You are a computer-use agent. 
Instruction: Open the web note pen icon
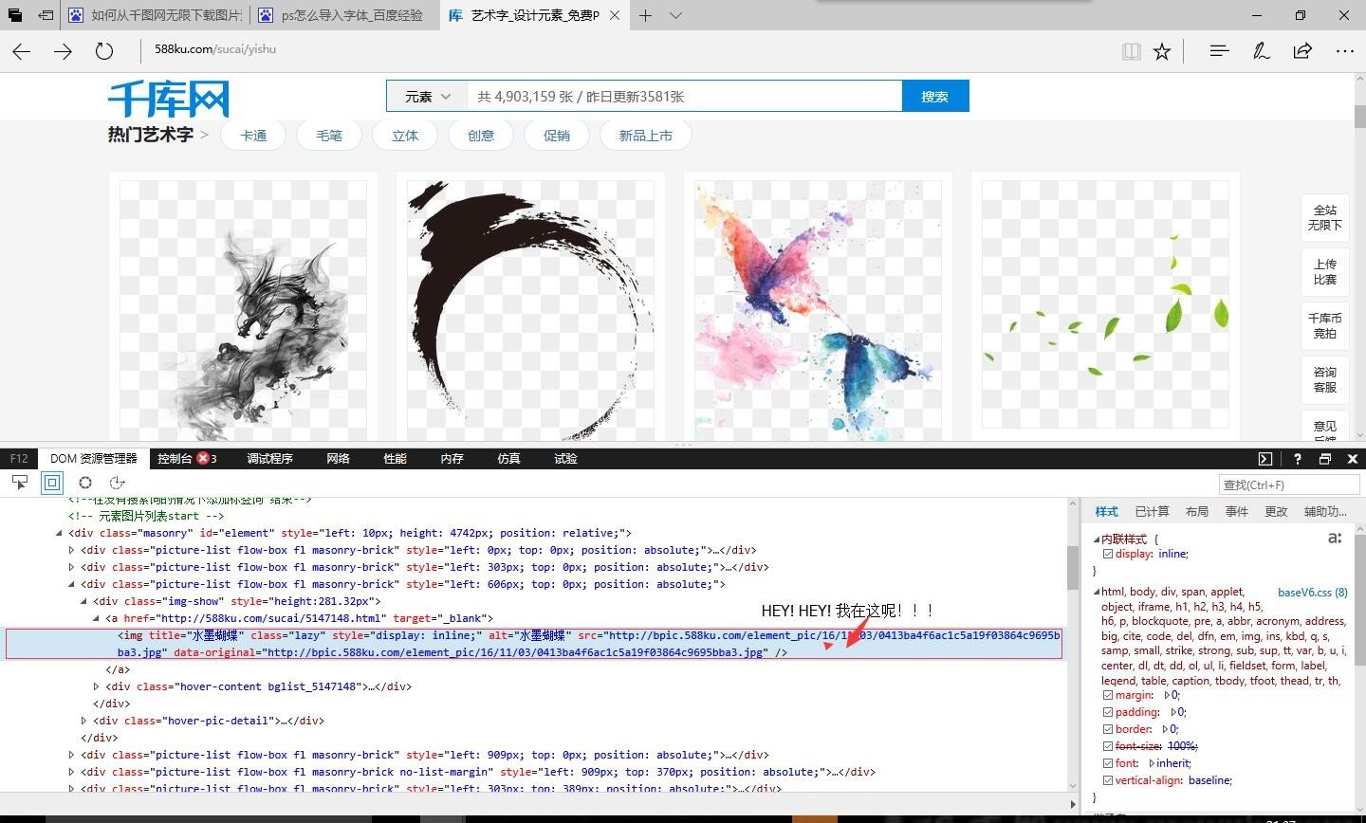pyautogui.click(x=1261, y=51)
